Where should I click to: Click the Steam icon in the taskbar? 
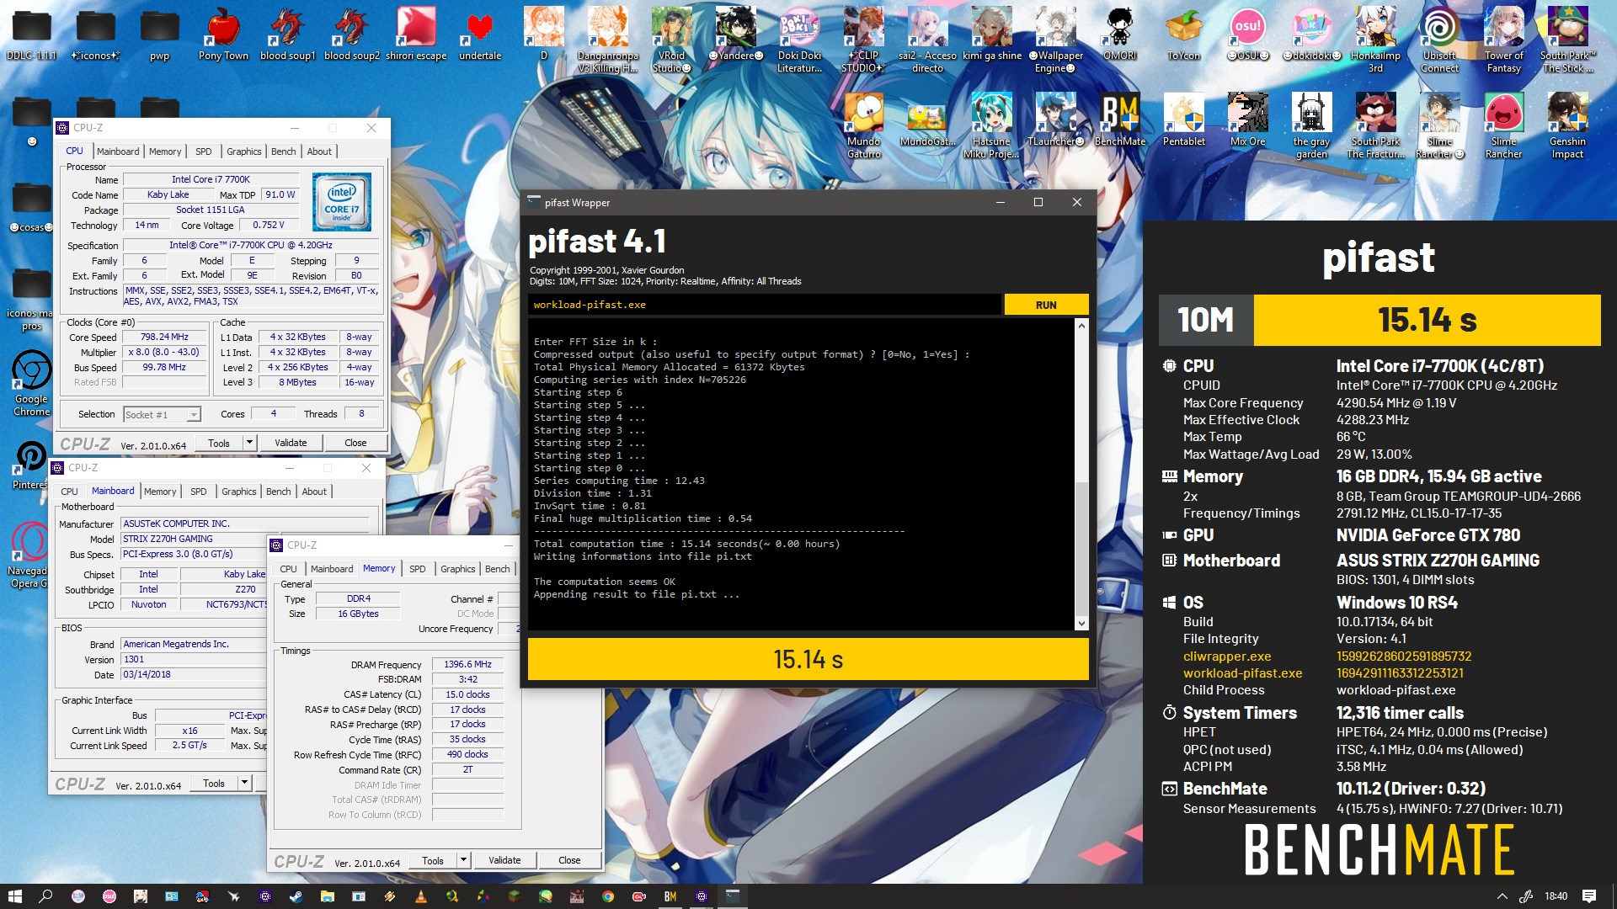tap(296, 896)
